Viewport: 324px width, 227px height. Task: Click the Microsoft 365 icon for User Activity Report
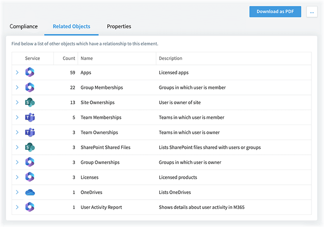[x=30, y=207]
